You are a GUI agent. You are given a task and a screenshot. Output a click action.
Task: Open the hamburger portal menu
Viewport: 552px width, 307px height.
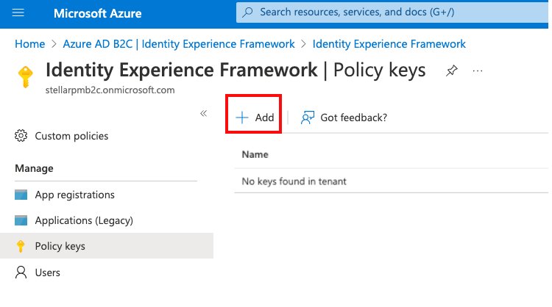[x=19, y=13]
